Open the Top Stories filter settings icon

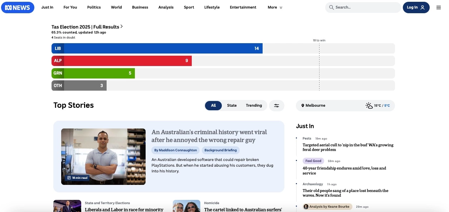coord(277,106)
